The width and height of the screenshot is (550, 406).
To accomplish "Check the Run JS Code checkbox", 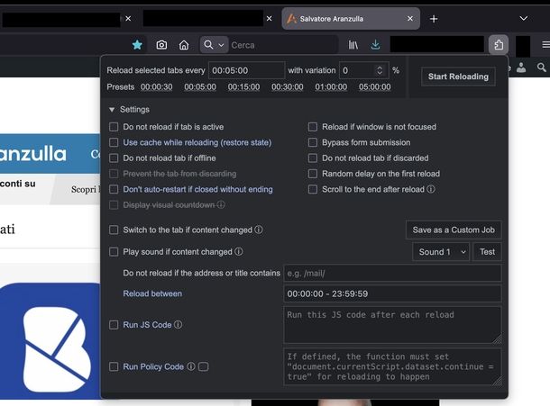I will [x=114, y=325].
